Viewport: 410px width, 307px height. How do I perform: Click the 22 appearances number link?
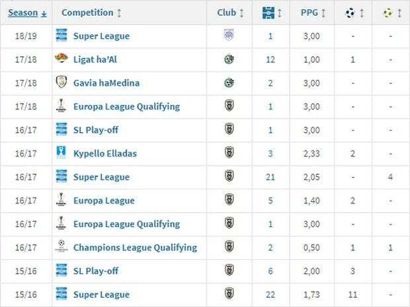pyautogui.click(x=270, y=294)
